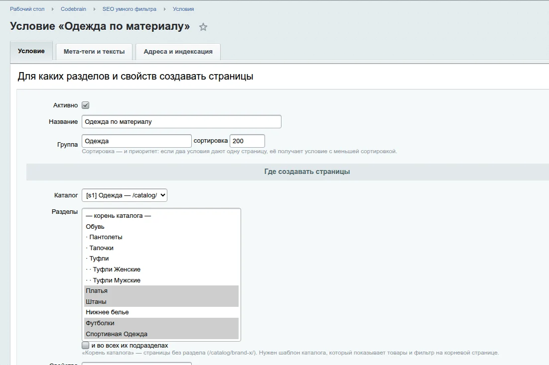Image resolution: width=549 pixels, height=365 pixels.
Task: Open the Адреса и индексация tab
Action: 178,52
